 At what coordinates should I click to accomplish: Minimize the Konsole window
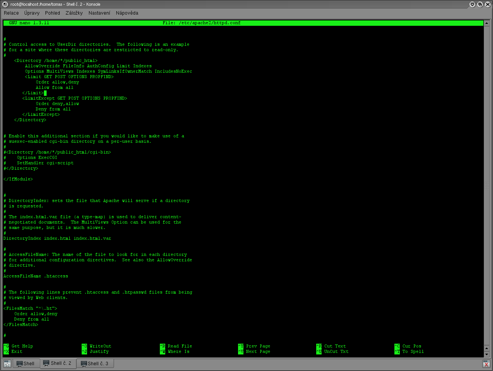tap(472, 4)
